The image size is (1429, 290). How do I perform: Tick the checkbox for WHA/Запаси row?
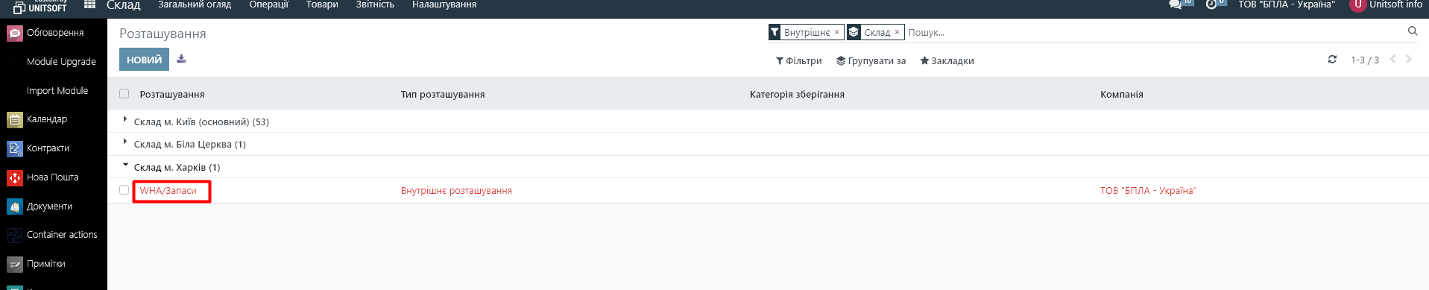coord(124,190)
